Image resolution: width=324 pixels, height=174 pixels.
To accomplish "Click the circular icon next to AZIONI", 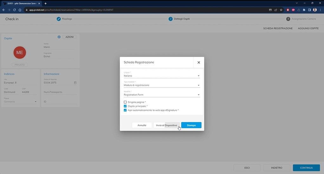I will click(x=59, y=37).
